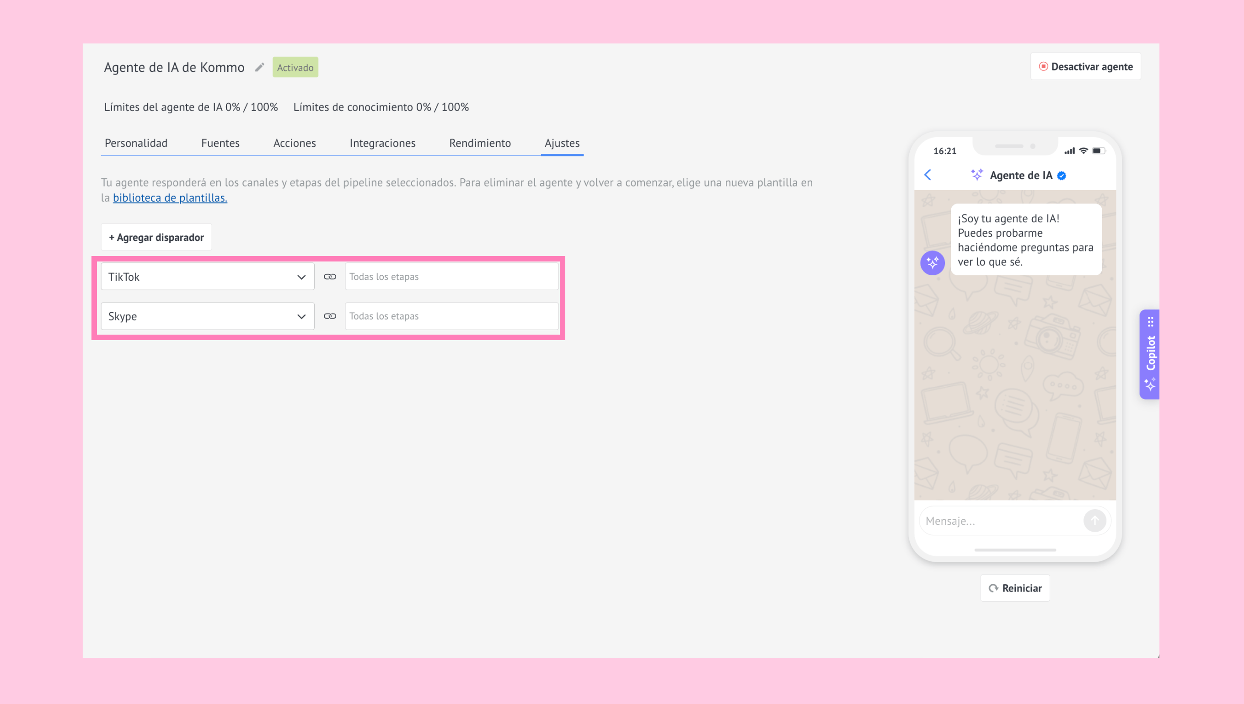Viewport: 1244px width, 704px height.
Task: Click the link icon beside TikTok
Action: point(330,277)
